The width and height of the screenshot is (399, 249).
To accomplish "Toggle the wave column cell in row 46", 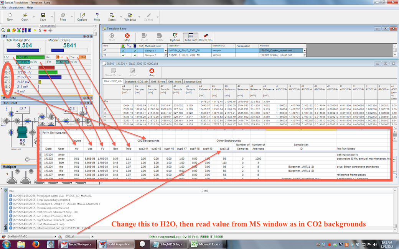I will coord(129,55).
